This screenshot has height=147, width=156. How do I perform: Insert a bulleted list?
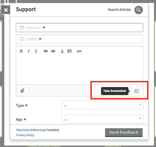click(x=46, y=51)
